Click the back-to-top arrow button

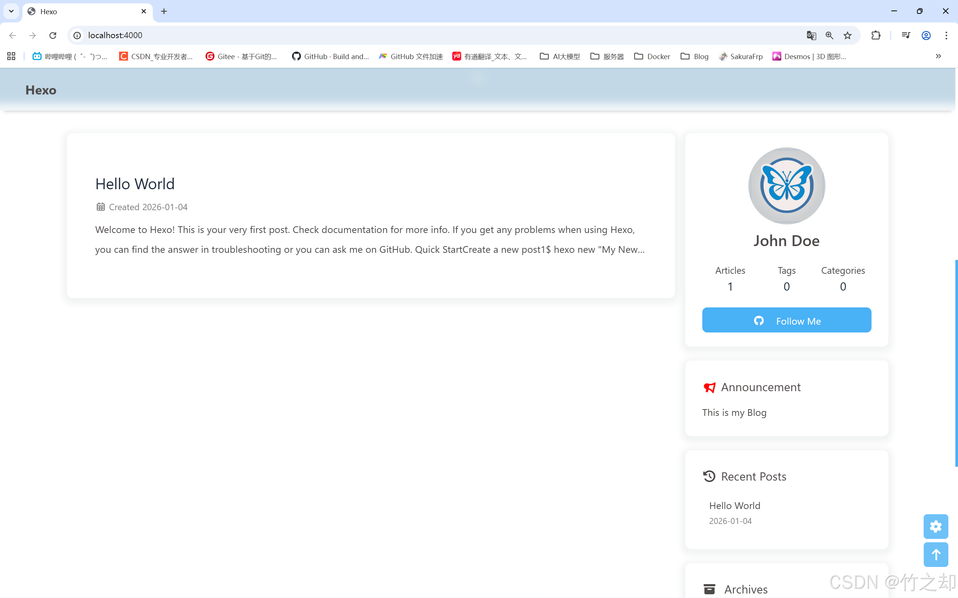[936, 555]
